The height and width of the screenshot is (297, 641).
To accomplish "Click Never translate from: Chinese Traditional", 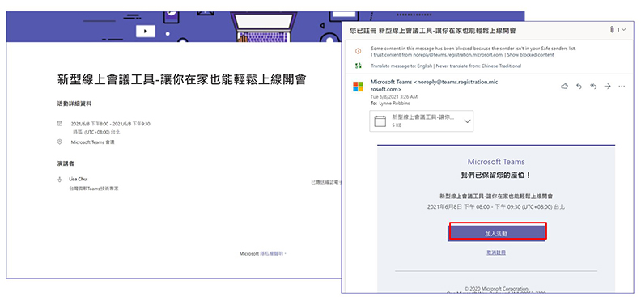I will [x=478, y=66].
